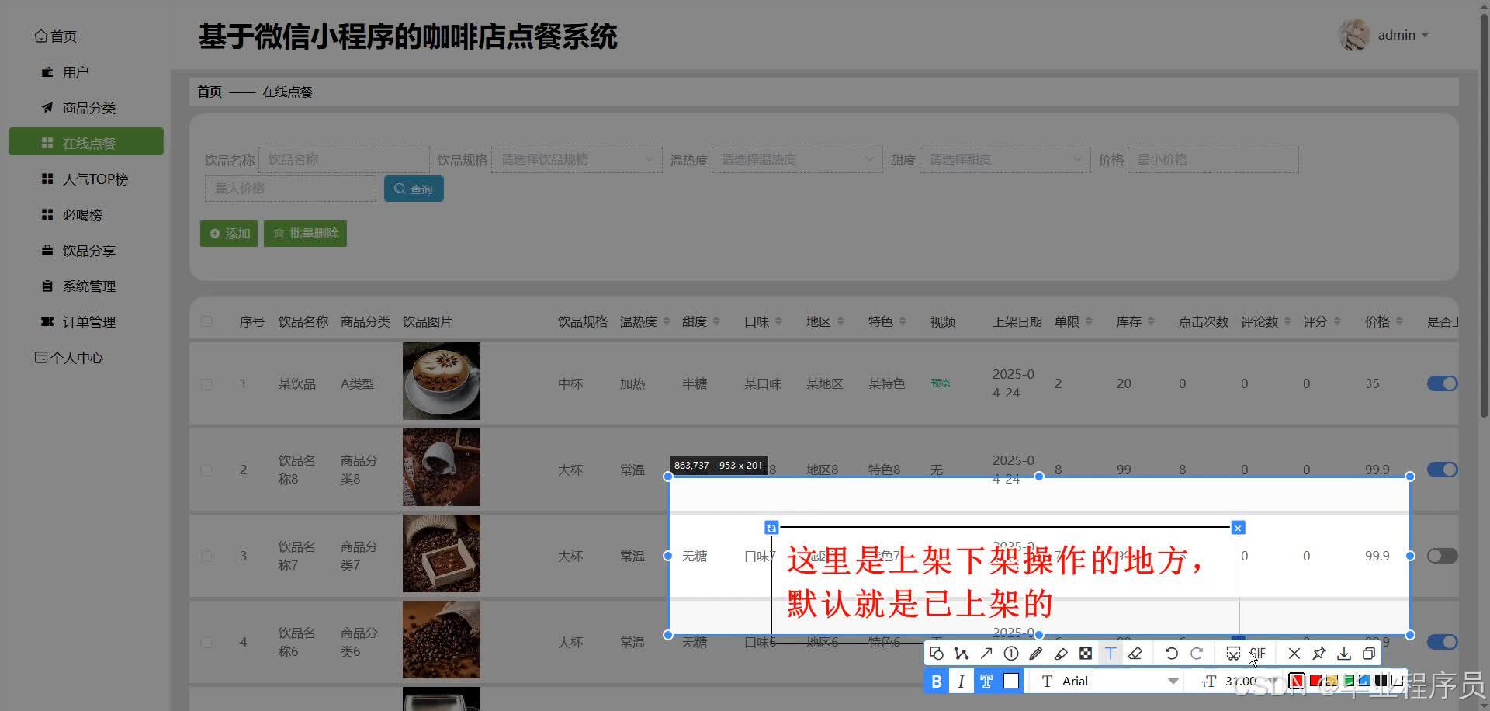
Task: Click the 添加 button
Action: 228,233
